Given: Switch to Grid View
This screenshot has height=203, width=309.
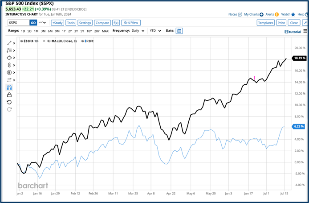Looking at the screenshot, I should 131,22.
